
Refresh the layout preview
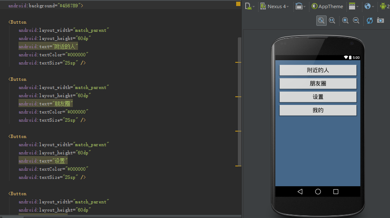pyautogui.click(x=370, y=20)
